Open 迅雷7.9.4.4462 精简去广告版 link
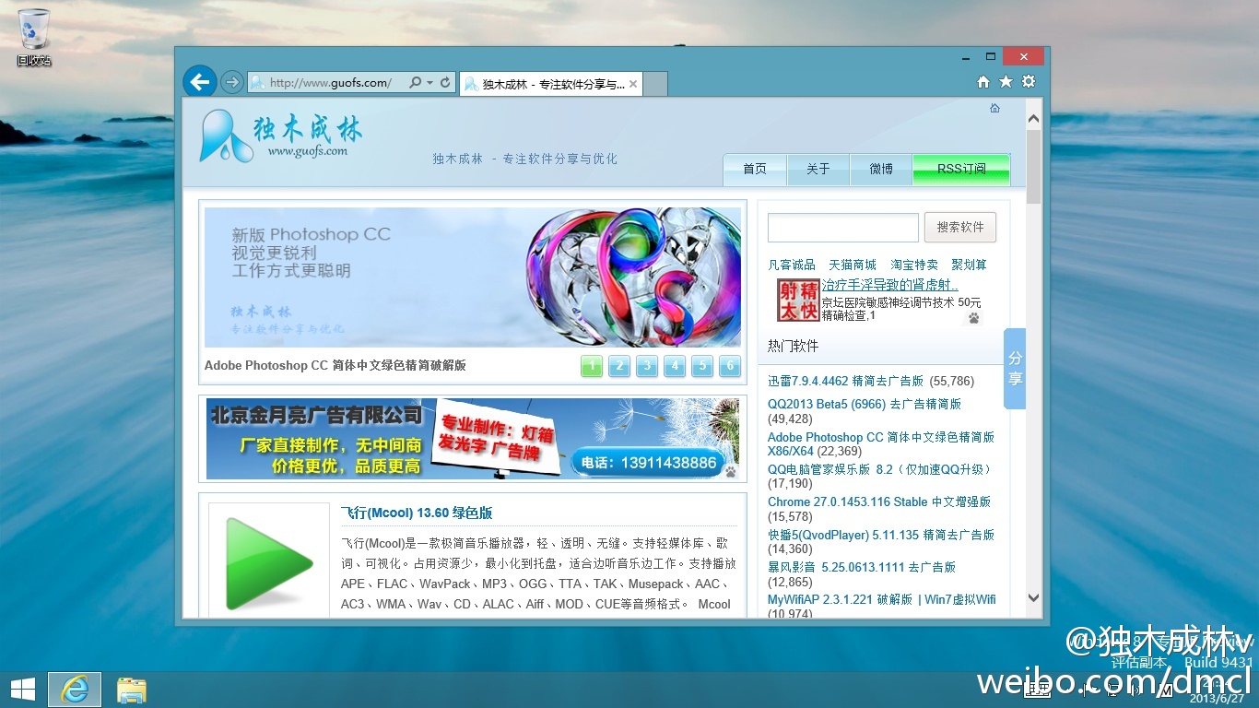Viewport: 1259px width, 708px height. tap(845, 381)
